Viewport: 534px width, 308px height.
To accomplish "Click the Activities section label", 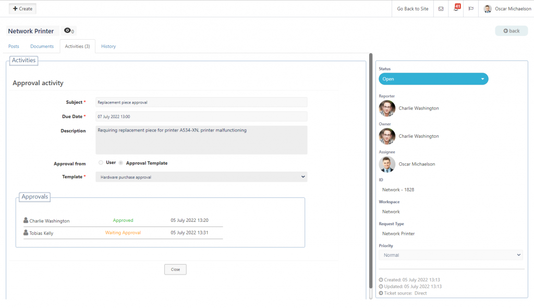I will click(x=23, y=61).
